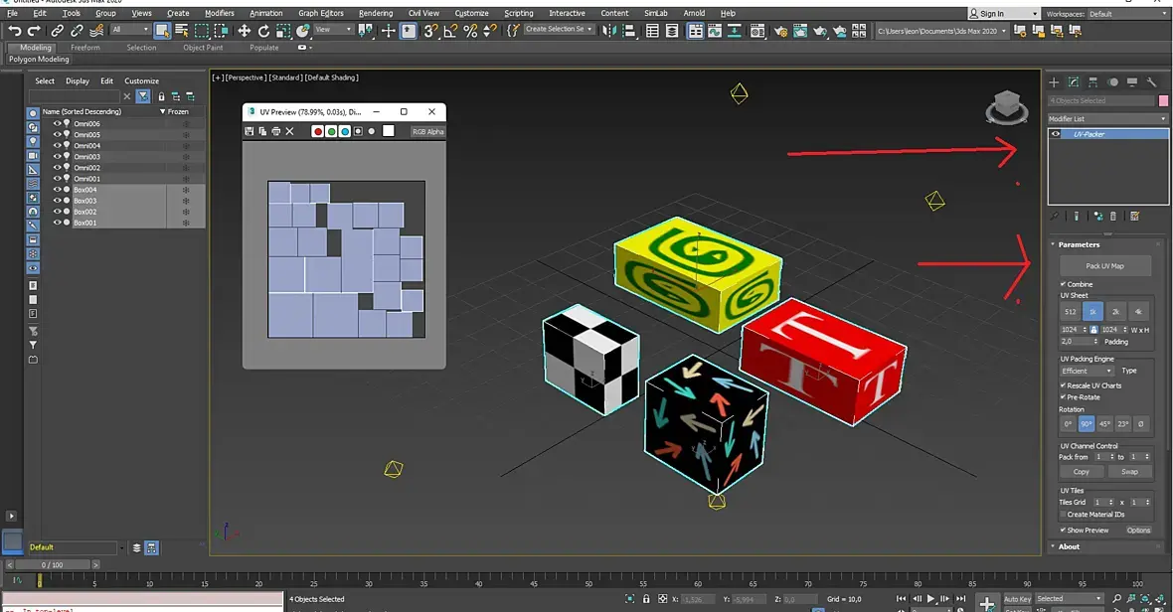Click the object color swatch
The image size is (1173, 612).
pos(1163,100)
